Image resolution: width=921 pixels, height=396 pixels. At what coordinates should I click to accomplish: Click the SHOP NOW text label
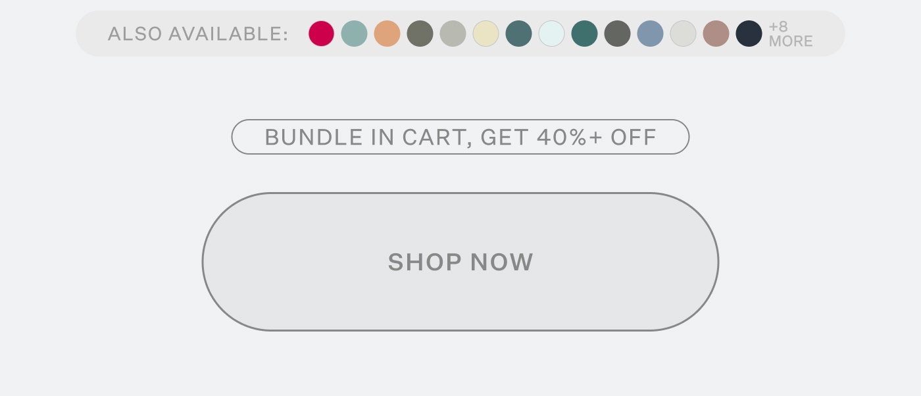point(460,262)
